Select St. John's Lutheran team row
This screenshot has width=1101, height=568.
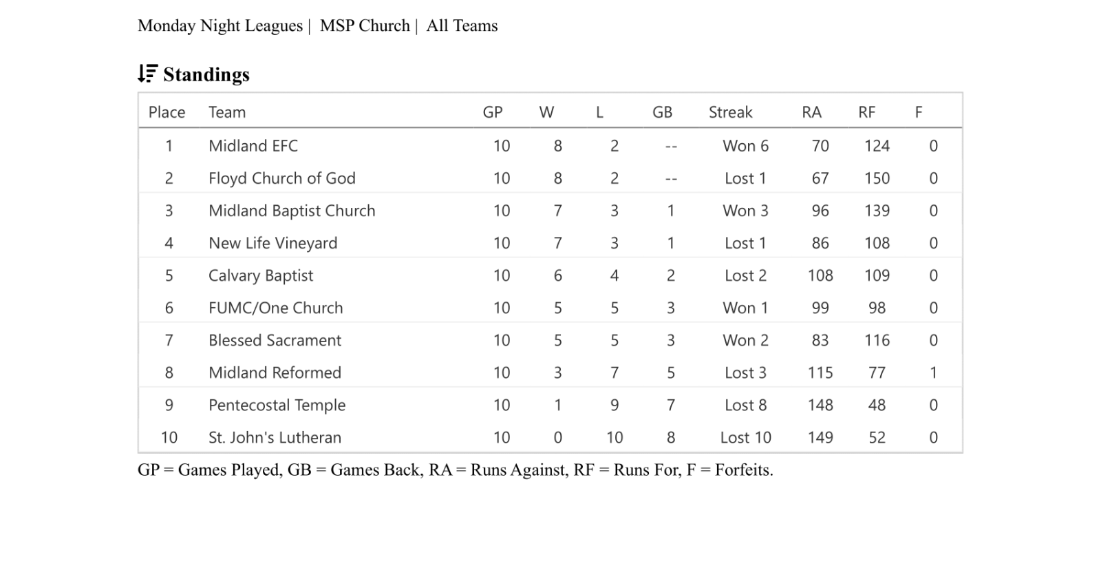pos(275,437)
